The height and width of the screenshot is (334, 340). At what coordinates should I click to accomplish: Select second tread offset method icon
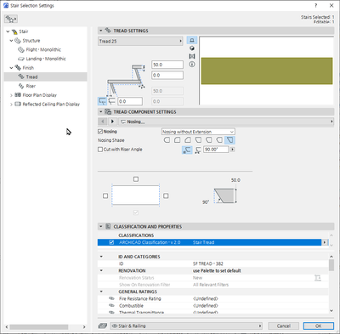[112, 101]
